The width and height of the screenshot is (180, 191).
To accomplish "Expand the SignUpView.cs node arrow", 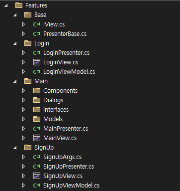I will pyautogui.click(x=23, y=176).
